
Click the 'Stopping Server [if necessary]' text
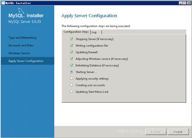[94, 39]
